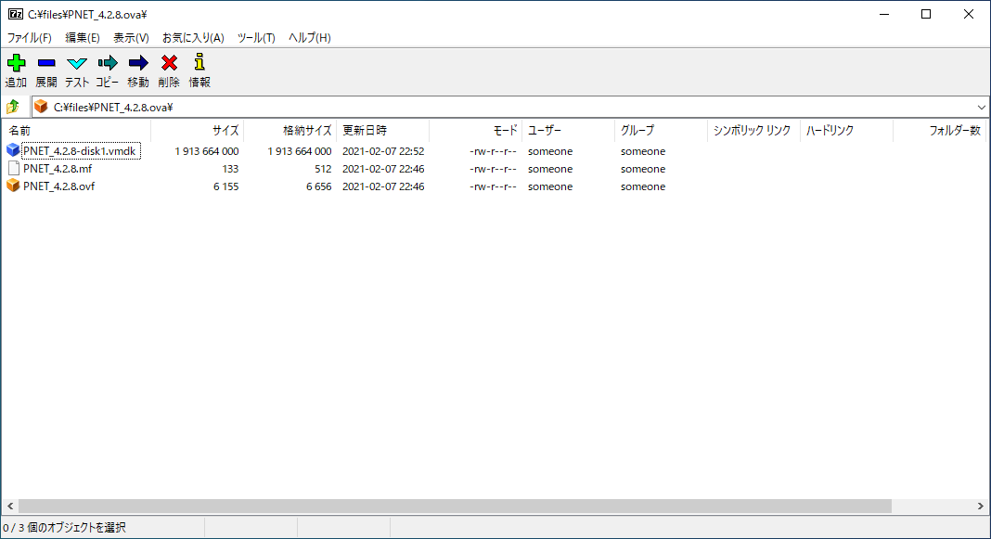The height and width of the screenshot is (539, 991).
Task: Open the 情報 (Info) properties icon
Action: click(x=199, y=65)
